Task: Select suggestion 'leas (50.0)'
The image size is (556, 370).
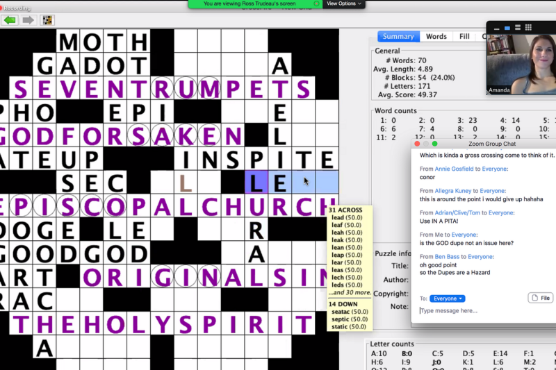Action: pyautogui.click(x=347, y=270)
